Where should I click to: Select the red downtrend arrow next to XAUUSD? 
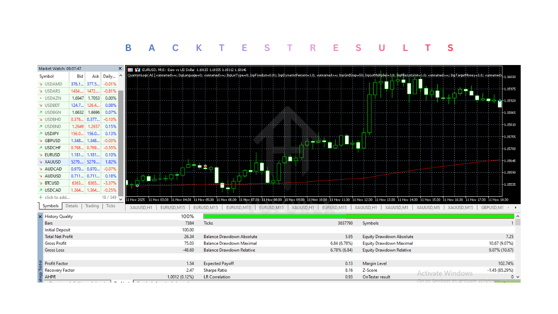[42, 161]
